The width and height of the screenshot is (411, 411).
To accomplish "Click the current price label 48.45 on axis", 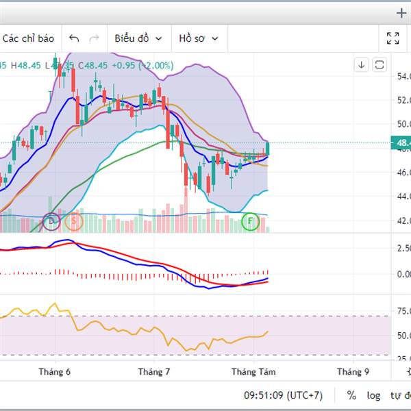I will click(401, 143).
